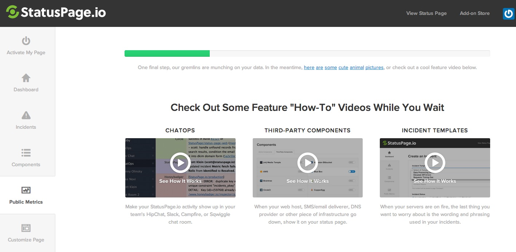Open the 'pictures' link
This screenshot has width=516, height=252.
pos(374,68)
